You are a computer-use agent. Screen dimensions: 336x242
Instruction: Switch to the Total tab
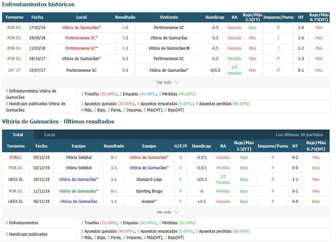(18, 135)
